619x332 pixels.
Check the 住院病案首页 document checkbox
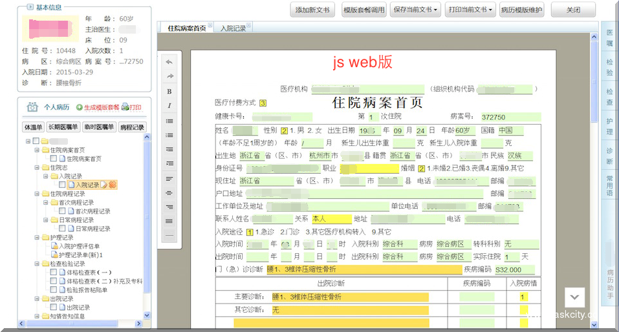53,158
